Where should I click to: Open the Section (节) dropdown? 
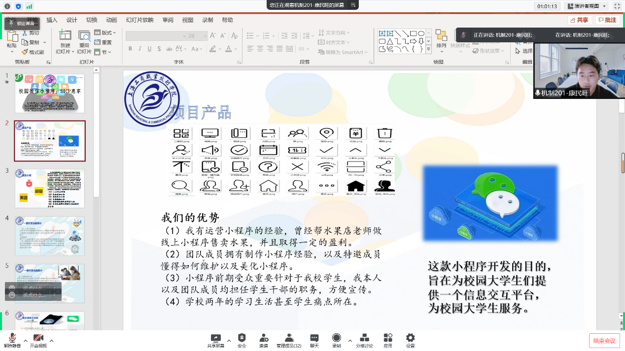[x=103, y=52]
